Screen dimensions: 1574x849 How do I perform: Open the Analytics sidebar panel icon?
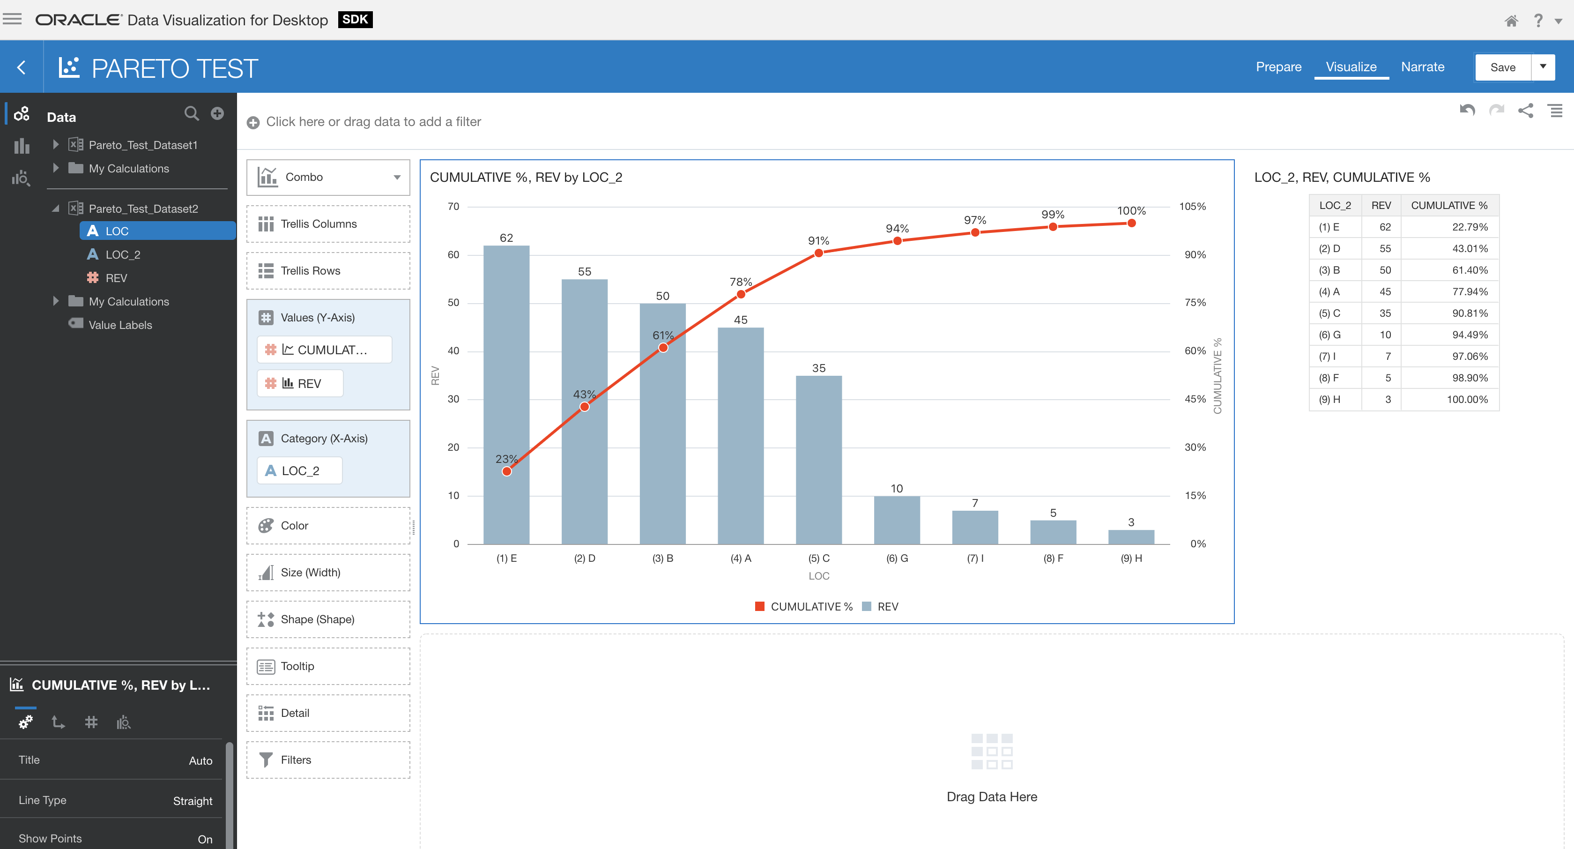[21, 178]
